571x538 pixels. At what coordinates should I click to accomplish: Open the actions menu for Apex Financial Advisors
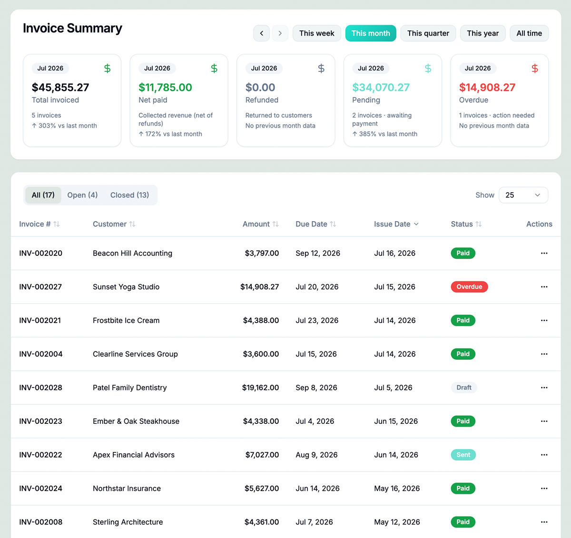[544, 455]
